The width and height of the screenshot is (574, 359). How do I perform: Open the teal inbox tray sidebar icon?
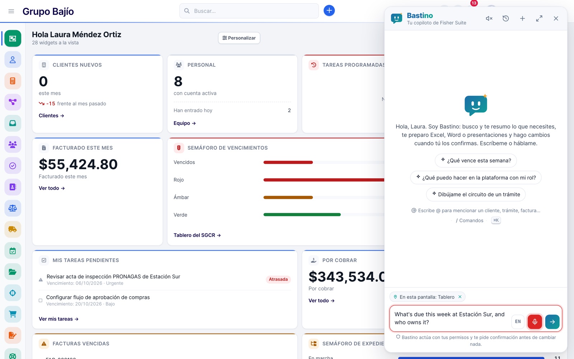click(13, 123)
